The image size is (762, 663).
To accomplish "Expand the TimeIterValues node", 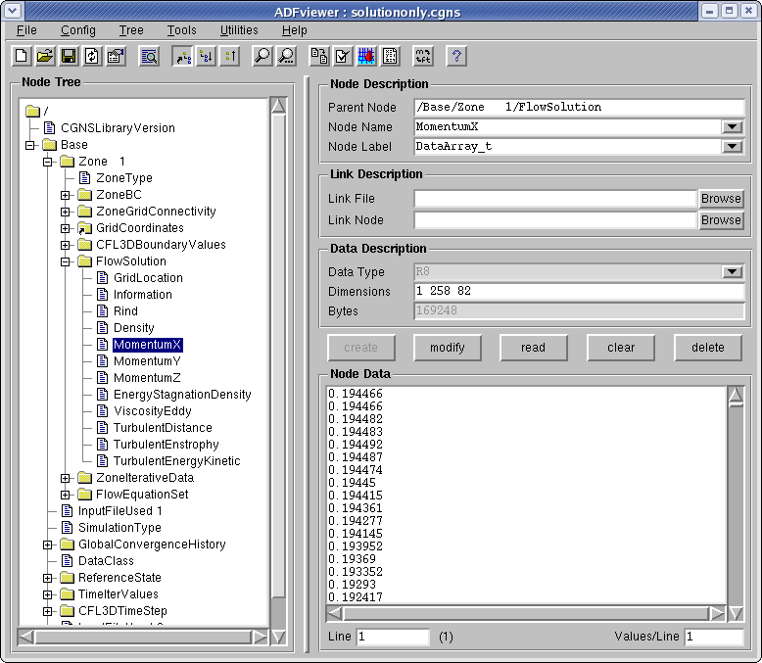I will click(48, 594).
